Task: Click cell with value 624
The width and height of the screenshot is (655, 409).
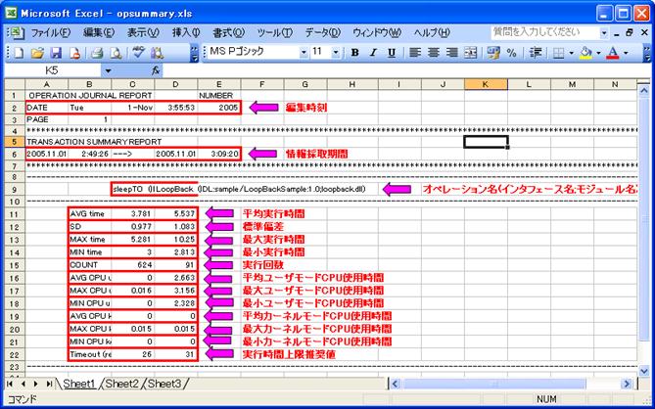Action: point(133,265)
